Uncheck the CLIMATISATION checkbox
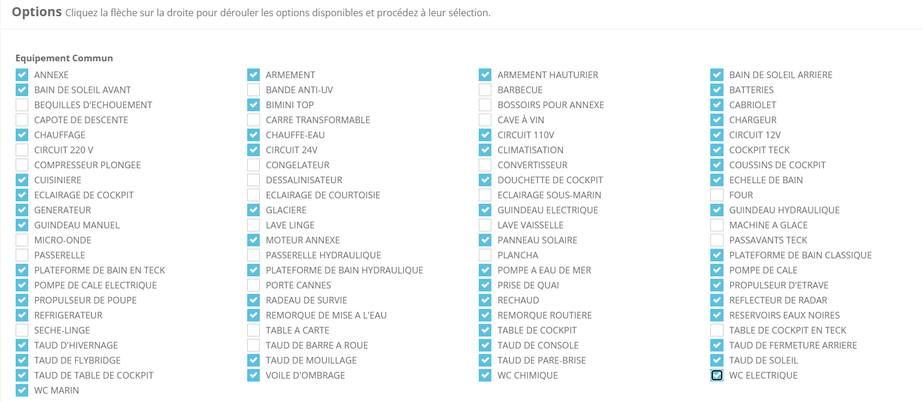This screenshot has width=922, height=402. pos(485,150)
